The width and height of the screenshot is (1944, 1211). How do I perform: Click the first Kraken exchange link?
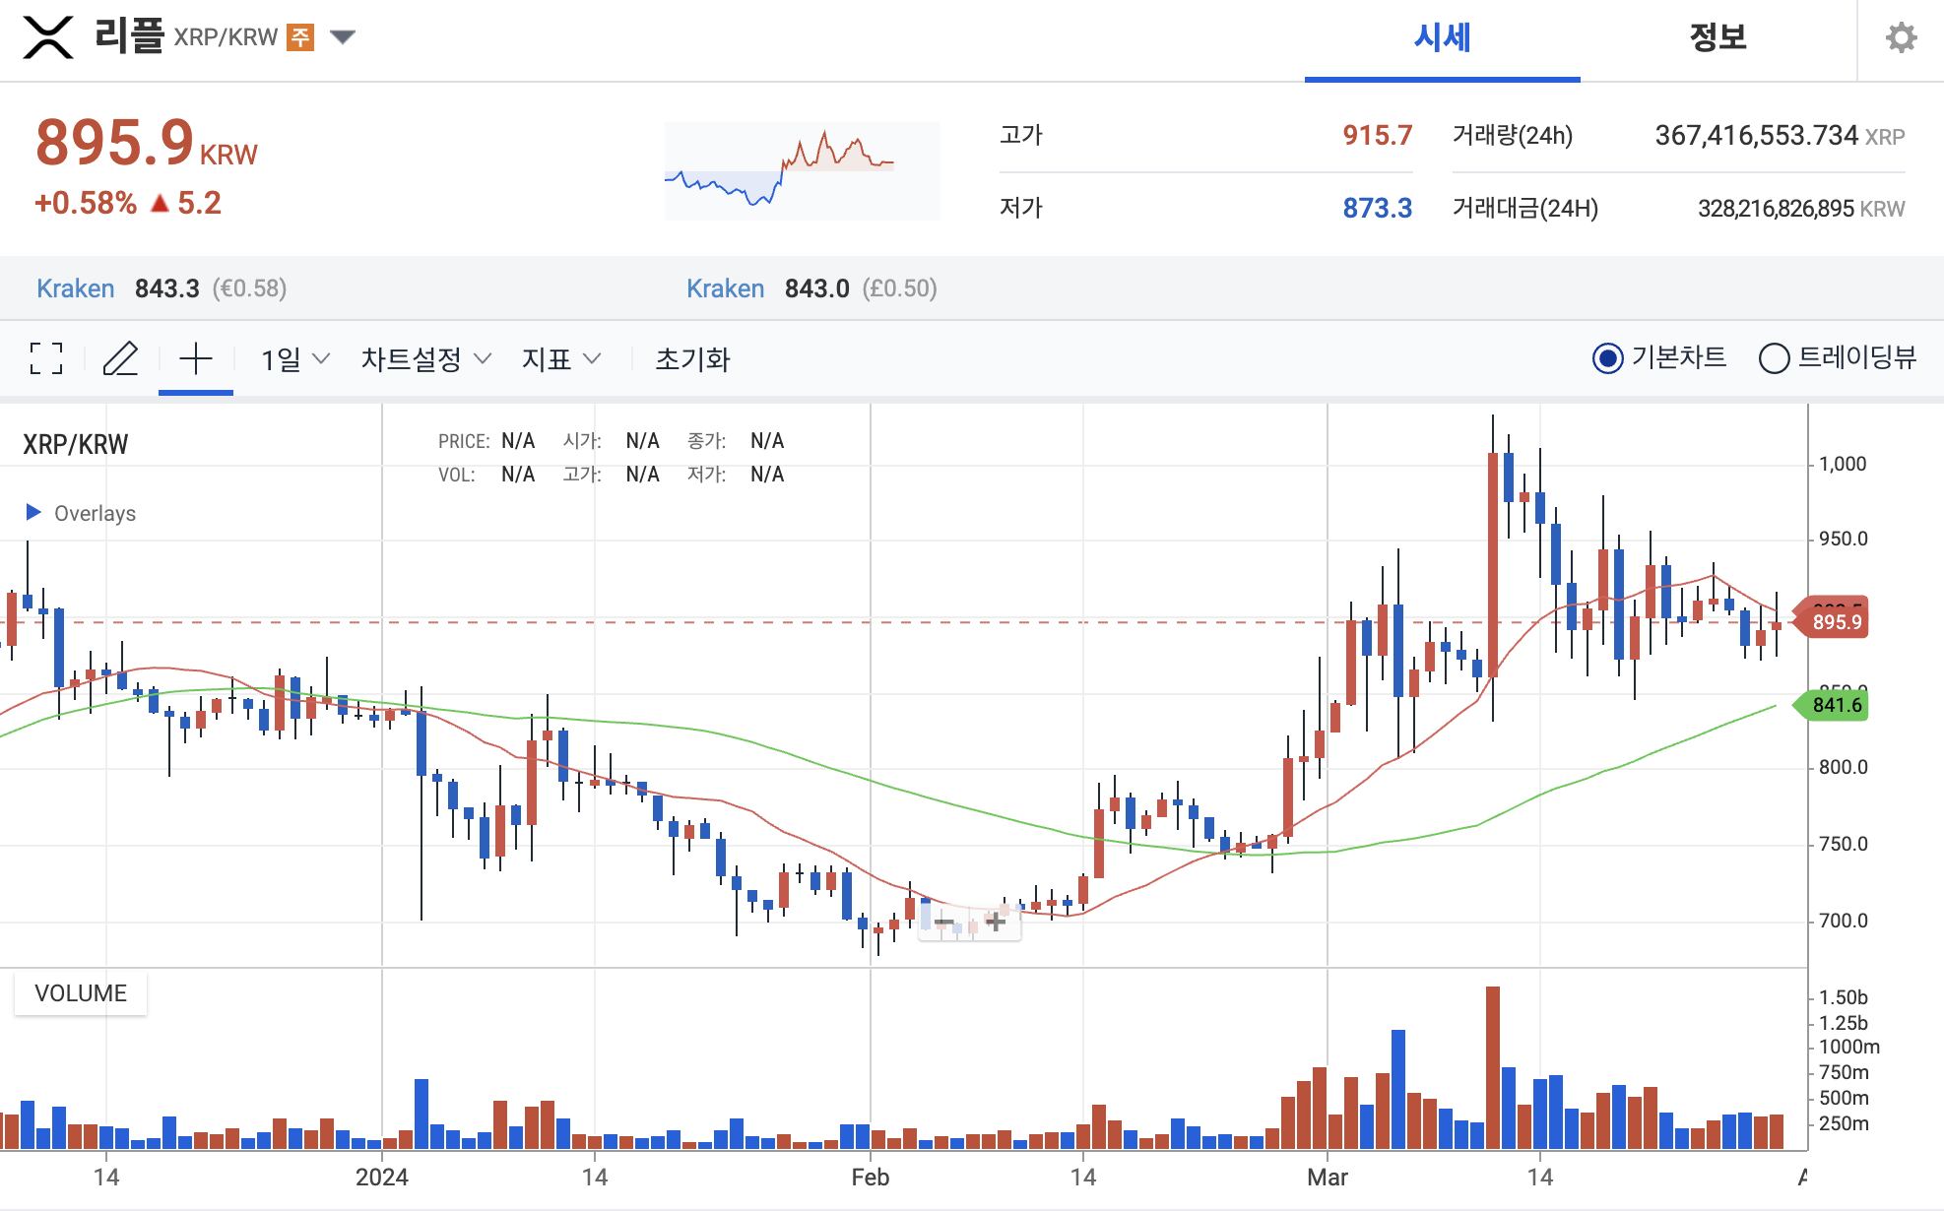75,288
